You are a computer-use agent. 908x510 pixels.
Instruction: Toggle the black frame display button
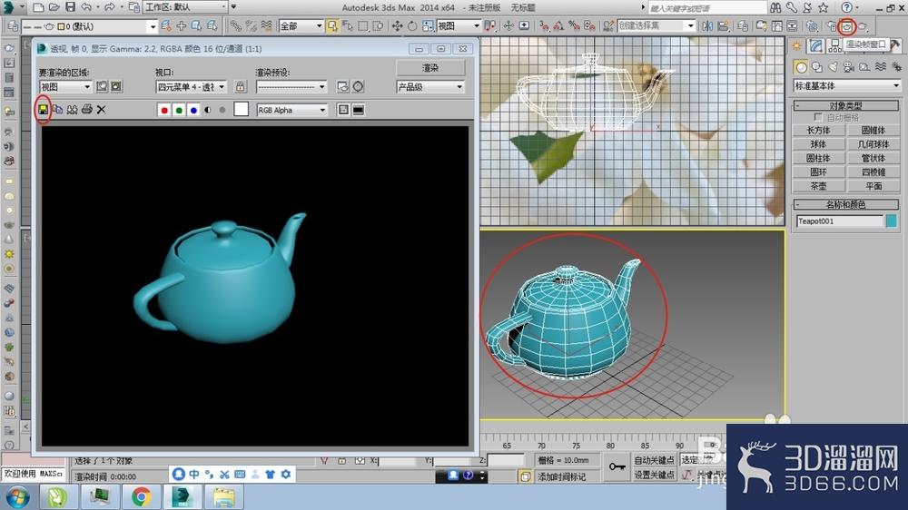pyautogui.click(x=359, y=110)
